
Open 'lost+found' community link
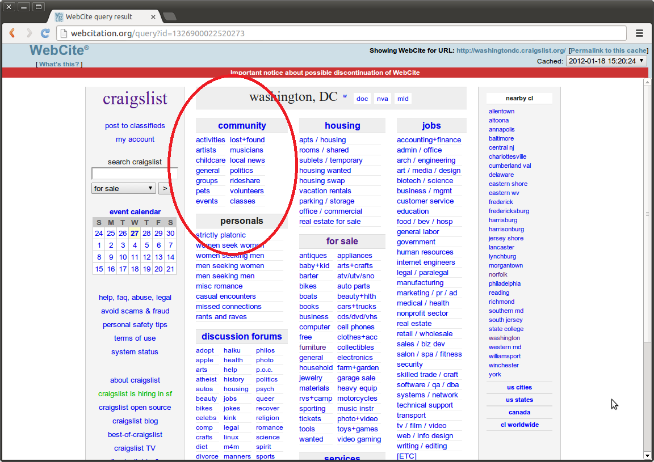[247, 139]
